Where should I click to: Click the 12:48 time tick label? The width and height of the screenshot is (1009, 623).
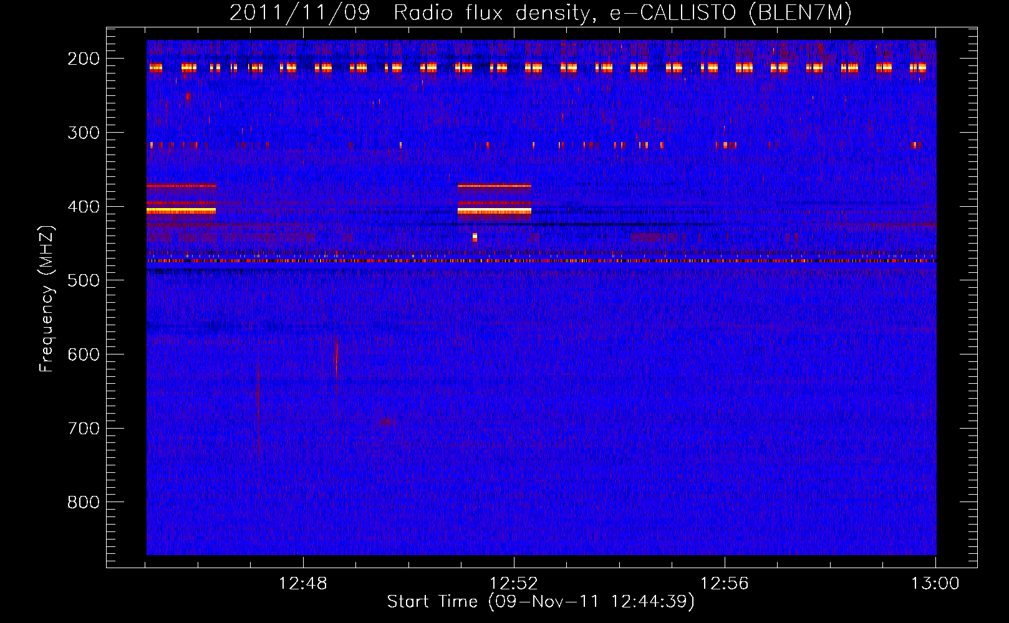[x=303, y=584]
